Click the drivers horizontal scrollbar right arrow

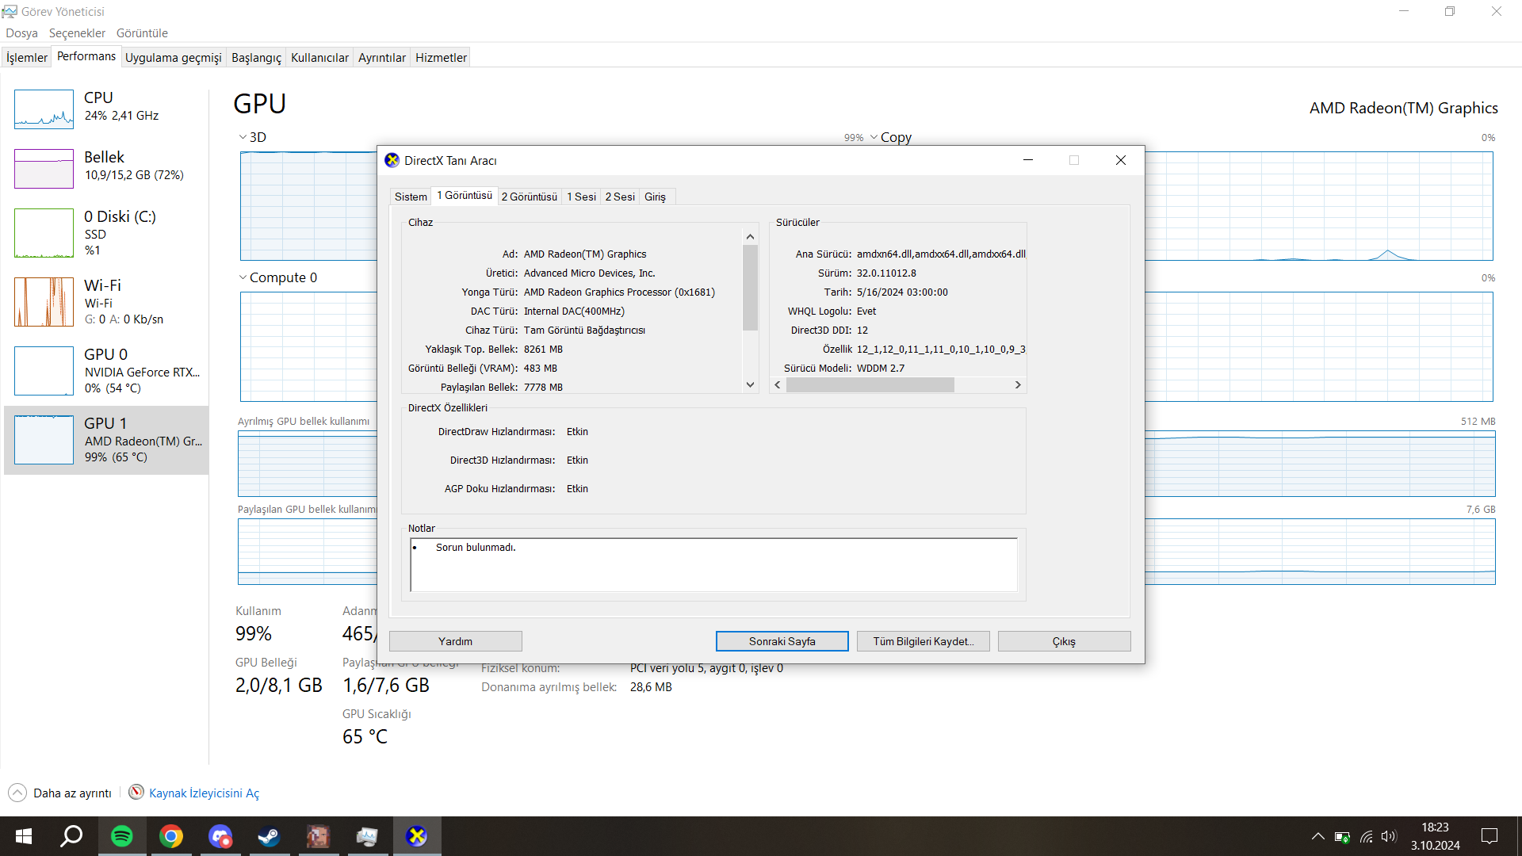pyautogui.click(x=1018, y=385)
